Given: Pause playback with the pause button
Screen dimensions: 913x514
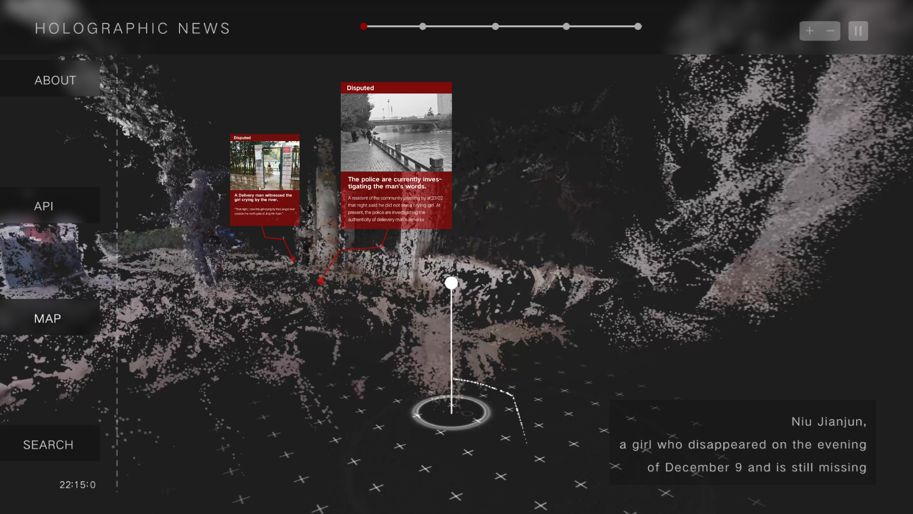Looking at the screenshot, I should click(x=858, y=31).
